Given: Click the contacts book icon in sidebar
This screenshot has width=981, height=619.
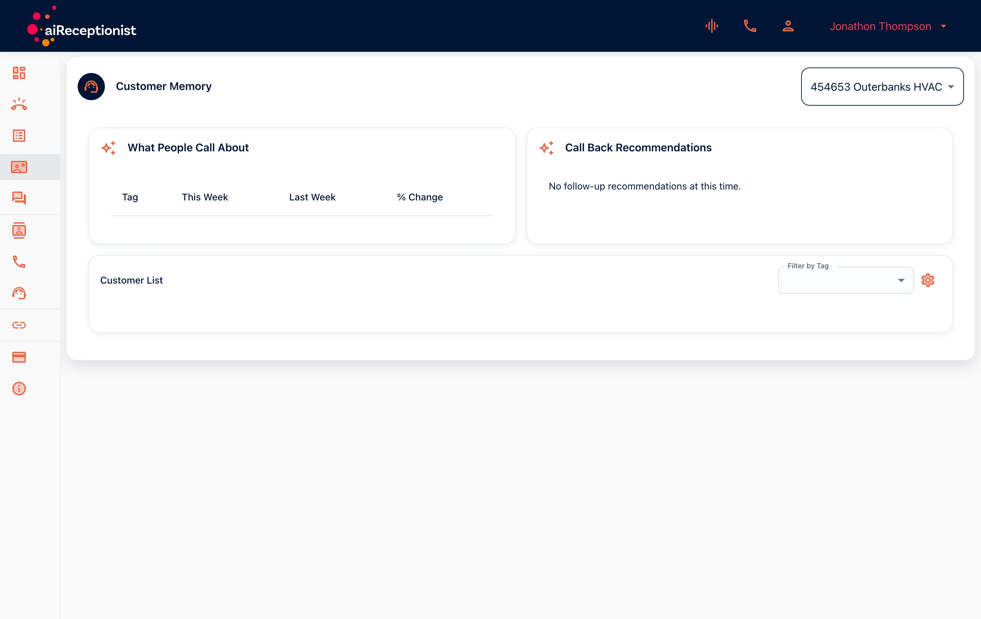Looking at the screenshot, I should click(19, 230).
